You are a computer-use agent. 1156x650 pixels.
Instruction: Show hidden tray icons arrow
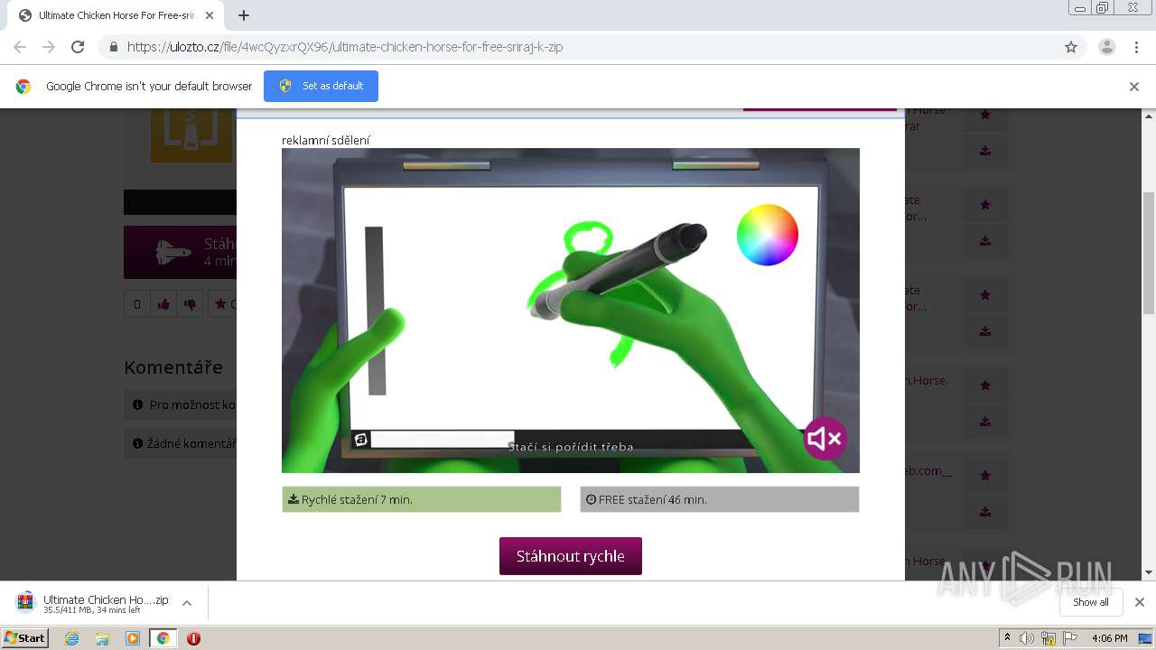(1007, 638)
